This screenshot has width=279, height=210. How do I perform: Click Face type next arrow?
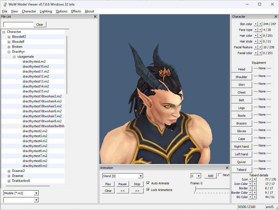tap(260, 30)
